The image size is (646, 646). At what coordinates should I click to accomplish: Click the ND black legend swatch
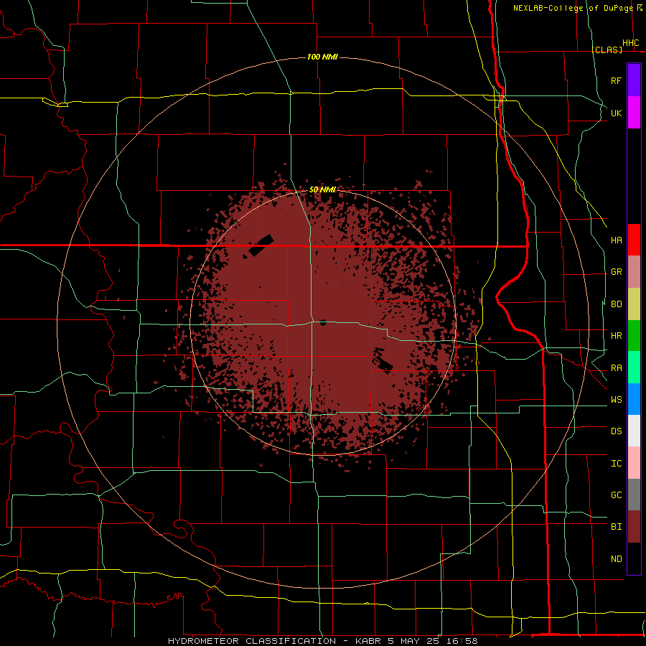pos(634,558)
